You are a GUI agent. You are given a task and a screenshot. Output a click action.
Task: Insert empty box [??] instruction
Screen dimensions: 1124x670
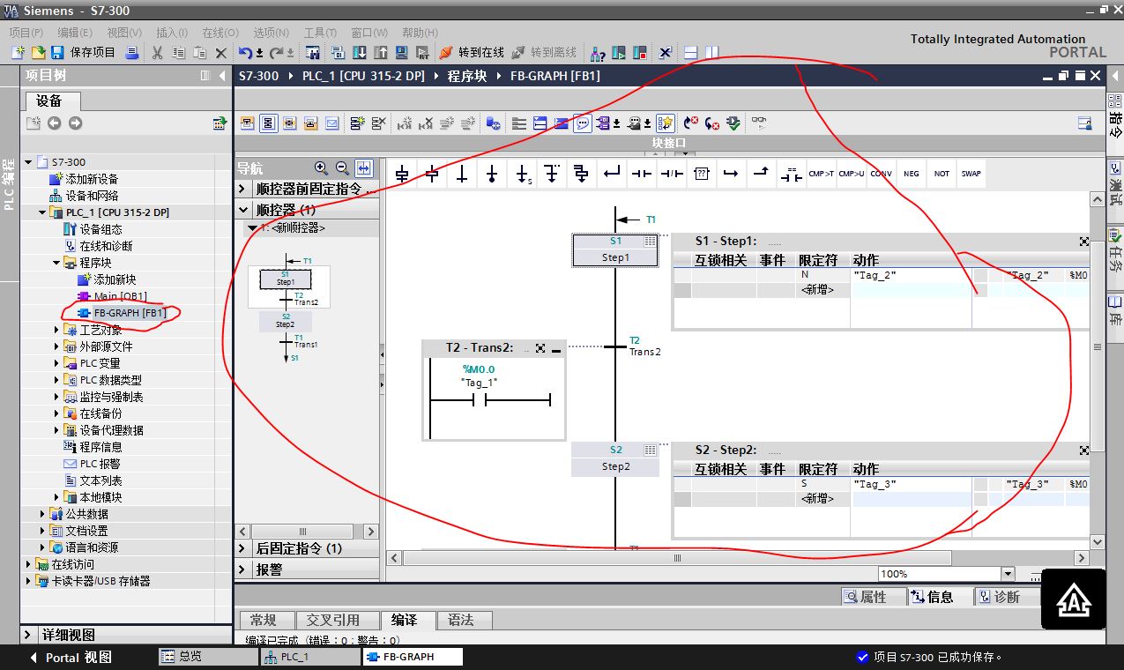tap(702, 174)
